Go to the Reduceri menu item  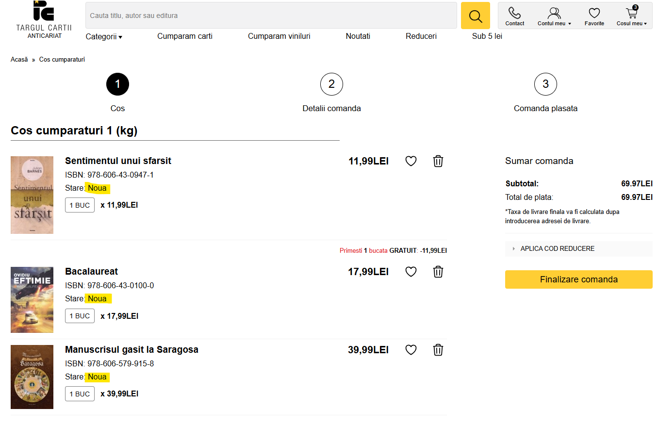(421, 36)
